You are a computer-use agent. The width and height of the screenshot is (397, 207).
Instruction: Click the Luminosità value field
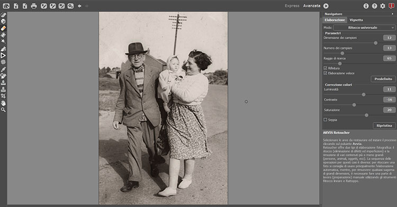pos(389,89)
